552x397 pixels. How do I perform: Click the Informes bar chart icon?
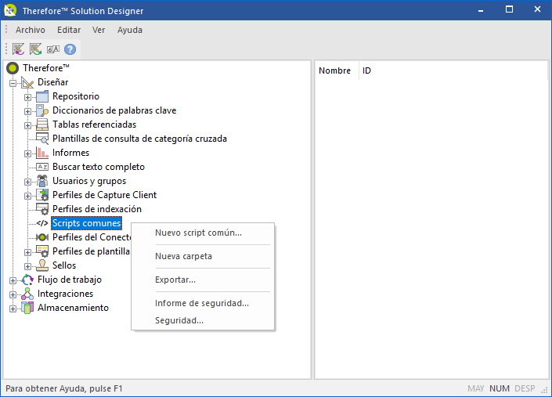[42, 153]
